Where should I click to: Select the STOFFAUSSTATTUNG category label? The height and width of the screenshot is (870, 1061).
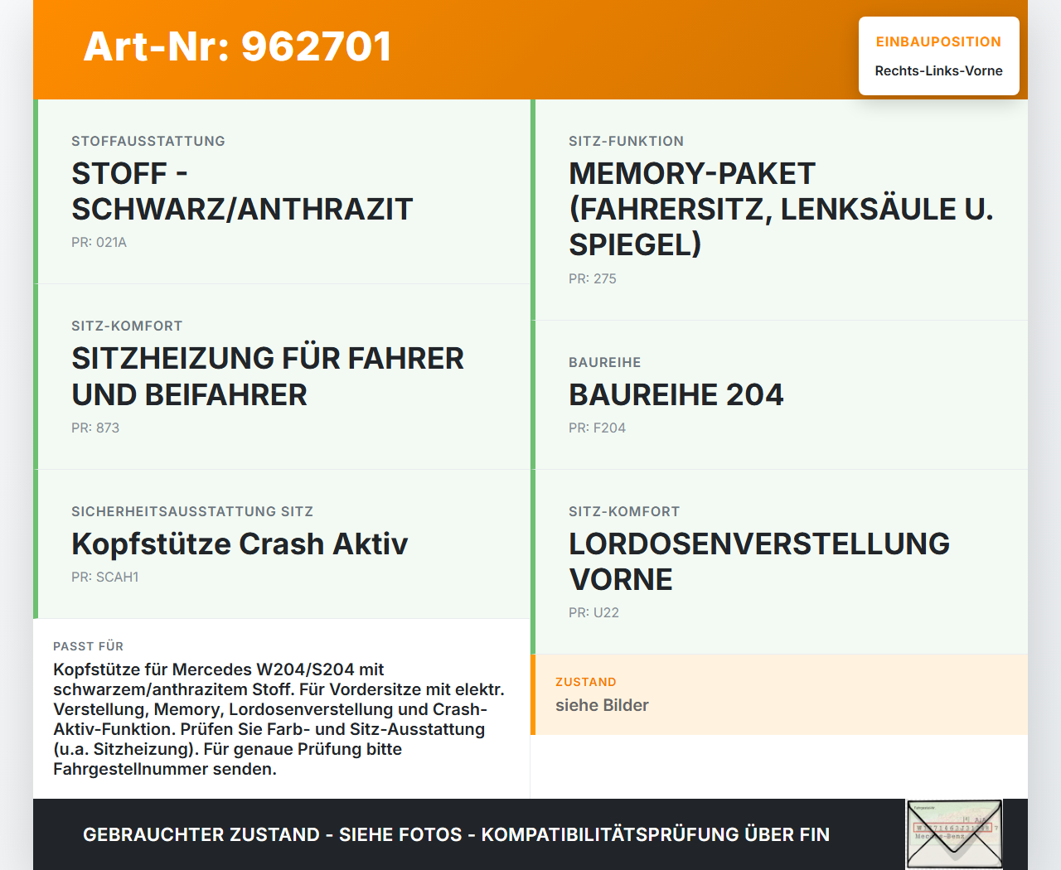[148, 141]
